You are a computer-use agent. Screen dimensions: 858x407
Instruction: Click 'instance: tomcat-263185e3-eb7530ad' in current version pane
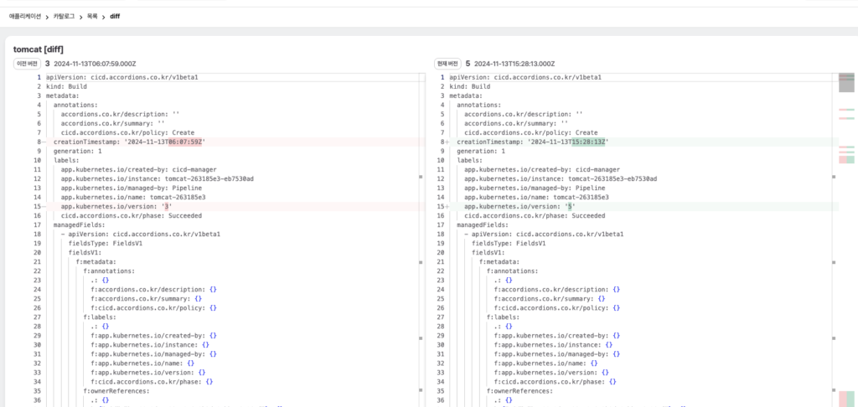click(561, 179)
